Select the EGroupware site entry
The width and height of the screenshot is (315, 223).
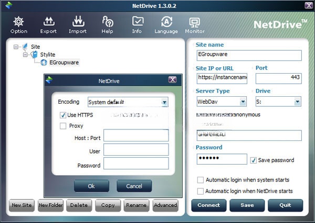coord(64,63)
